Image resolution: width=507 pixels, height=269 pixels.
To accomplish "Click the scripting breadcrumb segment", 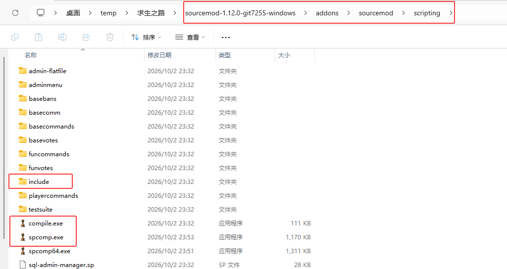I will coord(427,13).
